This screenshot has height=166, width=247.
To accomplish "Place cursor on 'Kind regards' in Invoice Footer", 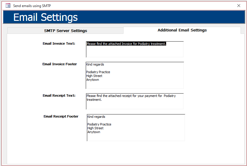I will point(95,64).
